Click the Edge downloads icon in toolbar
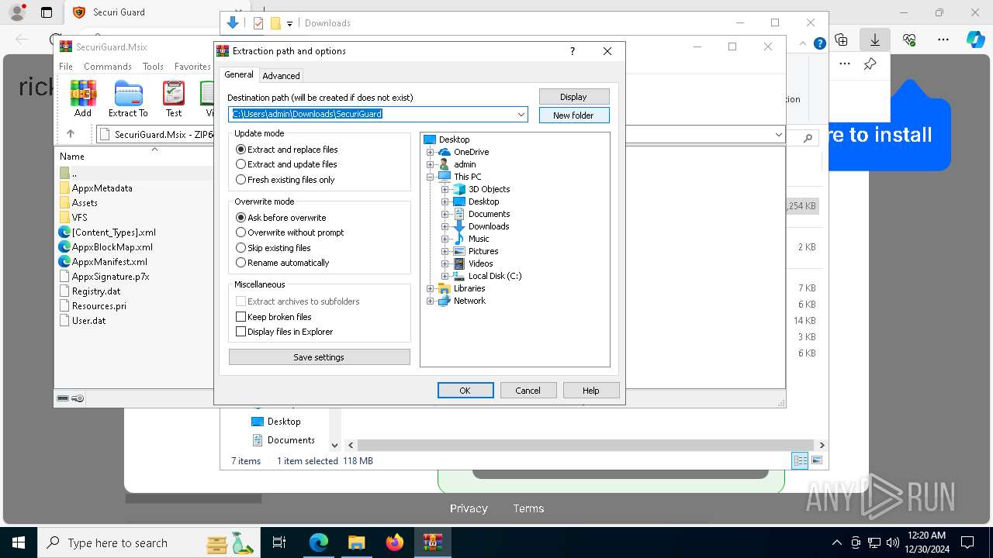 coord(875,40)
